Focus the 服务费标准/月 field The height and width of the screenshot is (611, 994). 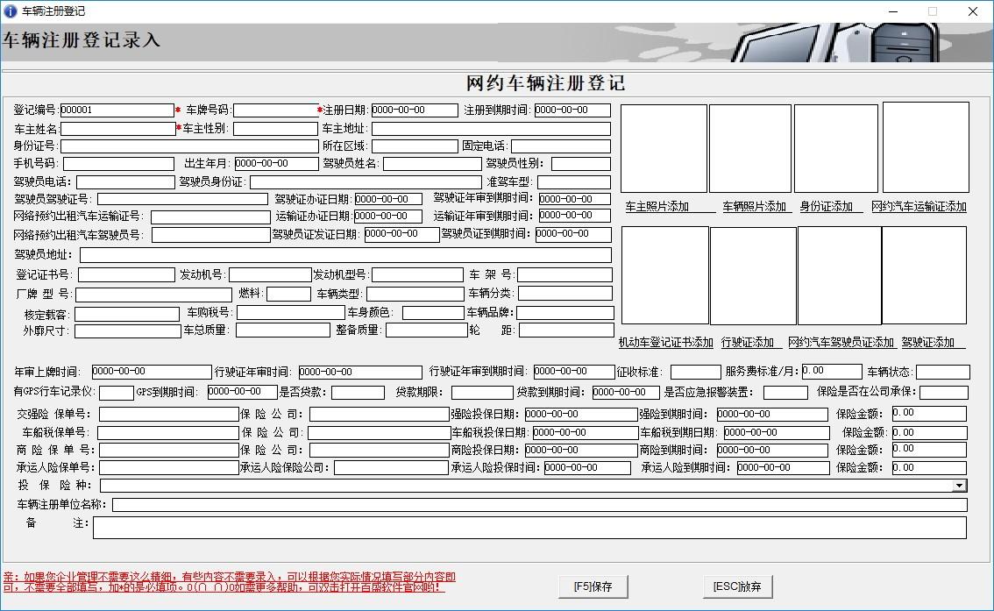click(832, 372)
